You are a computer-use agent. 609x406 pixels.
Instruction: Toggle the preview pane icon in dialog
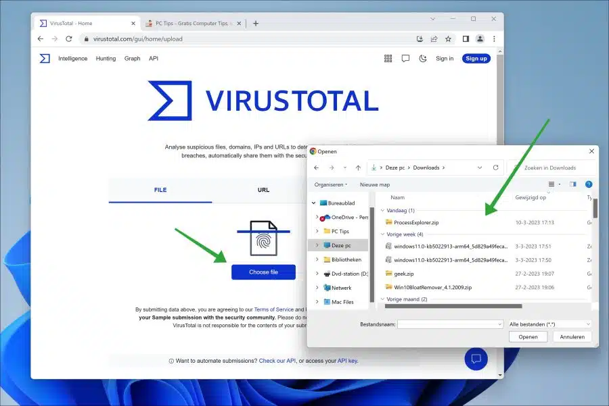coord(573,184)
